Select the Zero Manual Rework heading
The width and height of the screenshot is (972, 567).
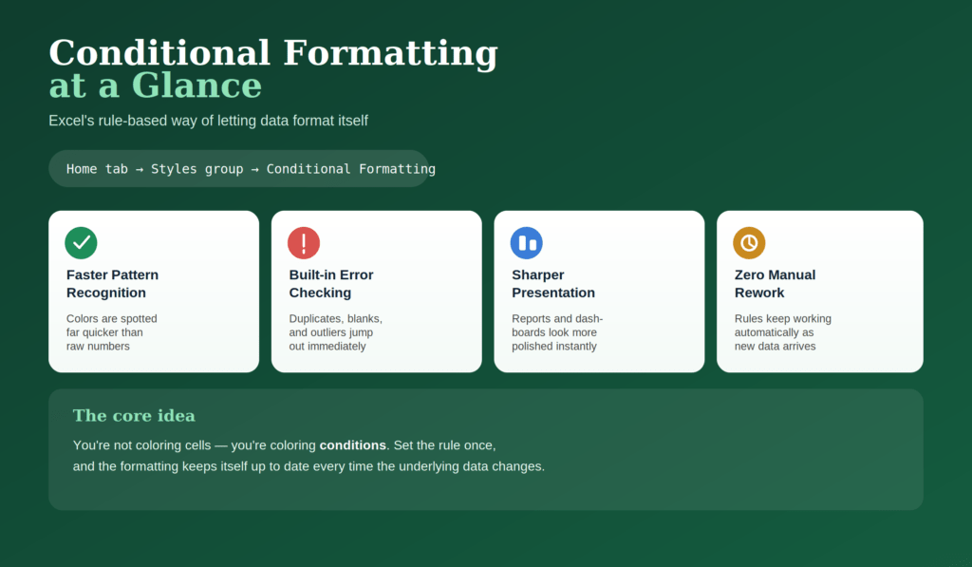click(775, 283)
